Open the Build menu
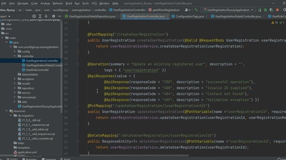Screen dimensions: 286x160 click(x=69, y=4)
